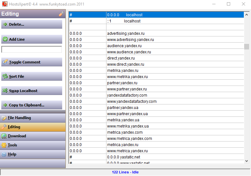Click the green check icon on Add Line

point(5,39)
